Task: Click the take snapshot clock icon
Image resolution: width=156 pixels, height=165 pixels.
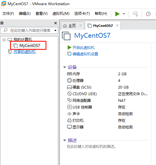Action: (x=148, y=14)
